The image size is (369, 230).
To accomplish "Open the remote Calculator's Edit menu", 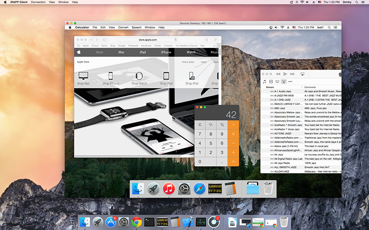I will pos(103,28).
